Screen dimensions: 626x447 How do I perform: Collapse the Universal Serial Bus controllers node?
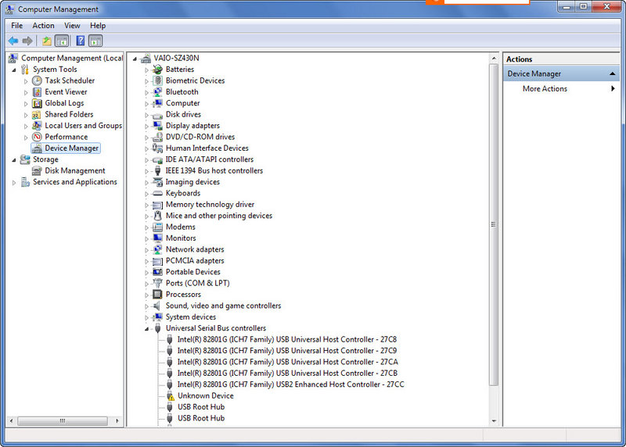[146, 329]
